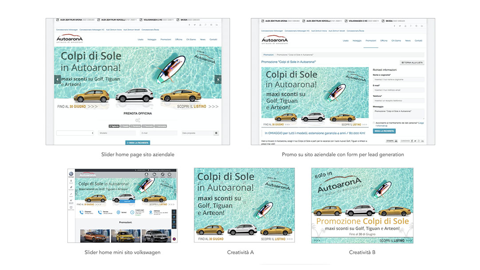The height and width of the screenshot is (270, 480).
Task: Click Messaggio textarea in promo form
Action: [x=398, y=114]
